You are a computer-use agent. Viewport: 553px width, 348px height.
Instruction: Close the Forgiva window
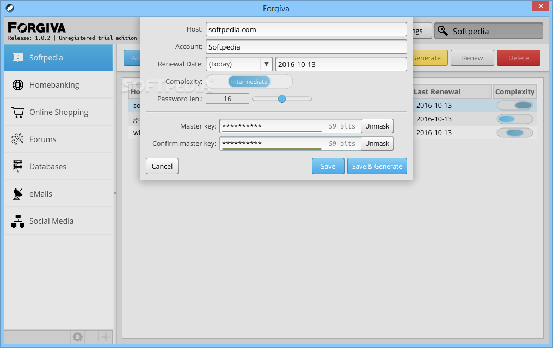click(540, 6)
